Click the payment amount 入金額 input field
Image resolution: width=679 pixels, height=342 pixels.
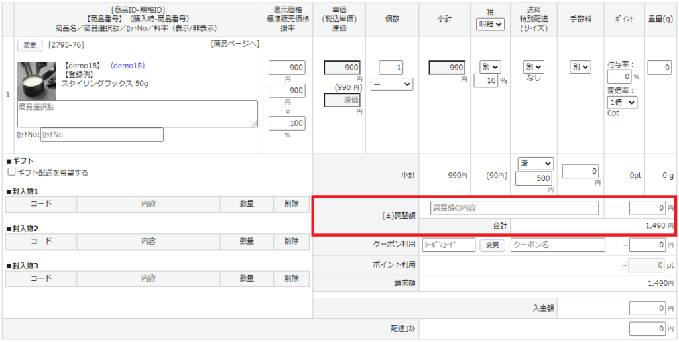click(x=647, y=308)
